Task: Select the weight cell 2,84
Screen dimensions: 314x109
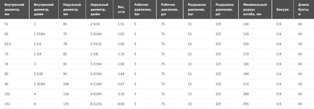Action: (121, 74)
